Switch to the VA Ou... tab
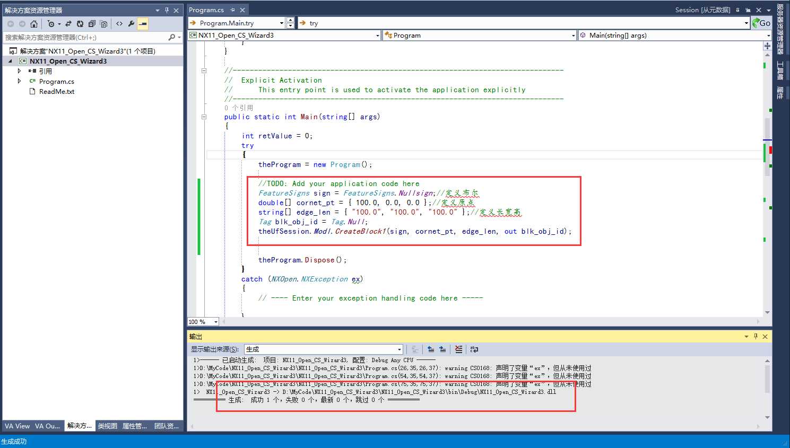Viewport: 790px width, 448px height. pos(48,426)
